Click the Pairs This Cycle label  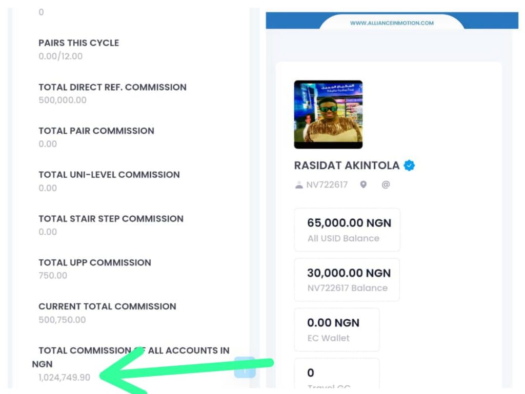(x=78, y=43)
